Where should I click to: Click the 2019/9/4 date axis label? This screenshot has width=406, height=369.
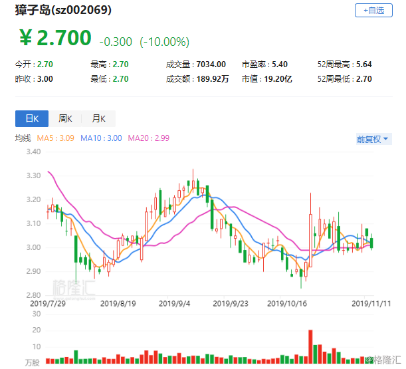(x=175, y=303)
